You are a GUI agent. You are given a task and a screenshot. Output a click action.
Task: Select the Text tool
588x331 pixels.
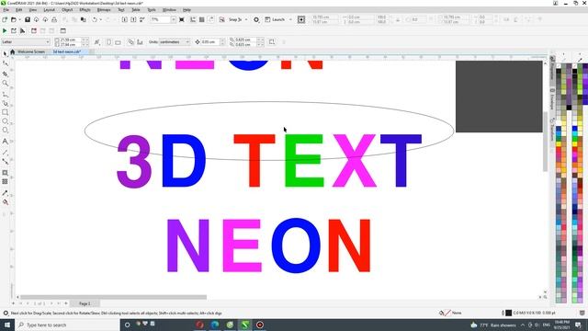point(6,142)
